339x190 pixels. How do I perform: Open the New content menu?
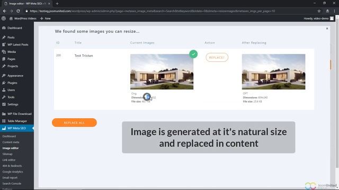tap(46, 18)
